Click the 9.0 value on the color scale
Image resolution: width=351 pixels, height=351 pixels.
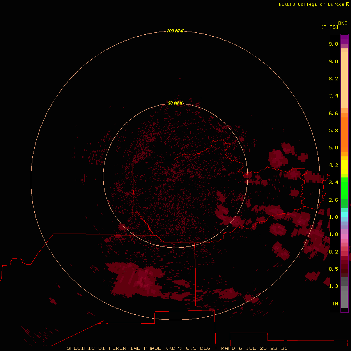click(333, 61)
